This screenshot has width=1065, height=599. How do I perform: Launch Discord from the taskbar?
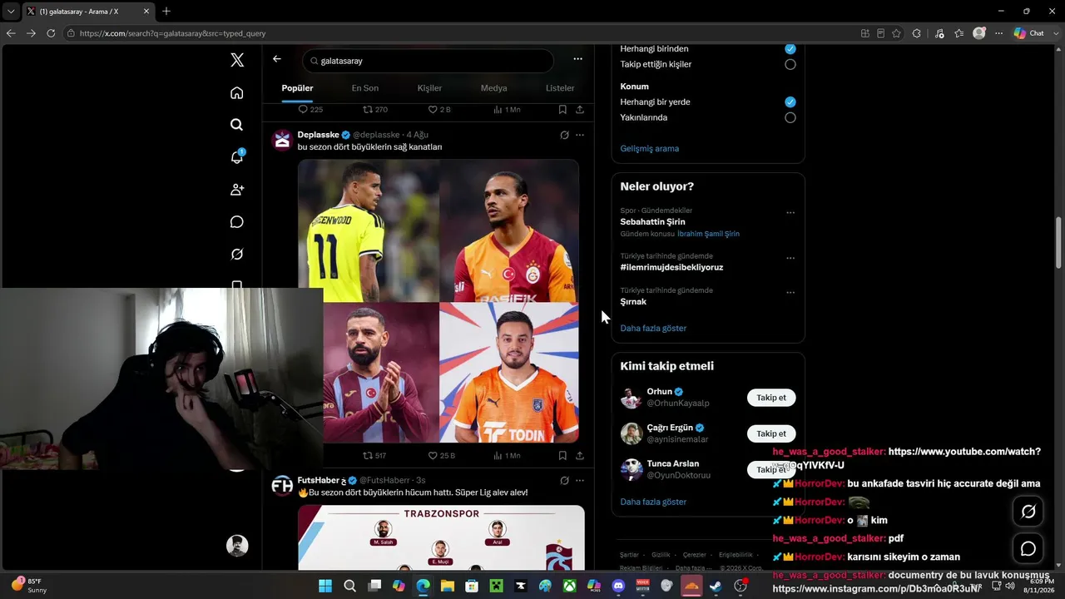[618, 586]
